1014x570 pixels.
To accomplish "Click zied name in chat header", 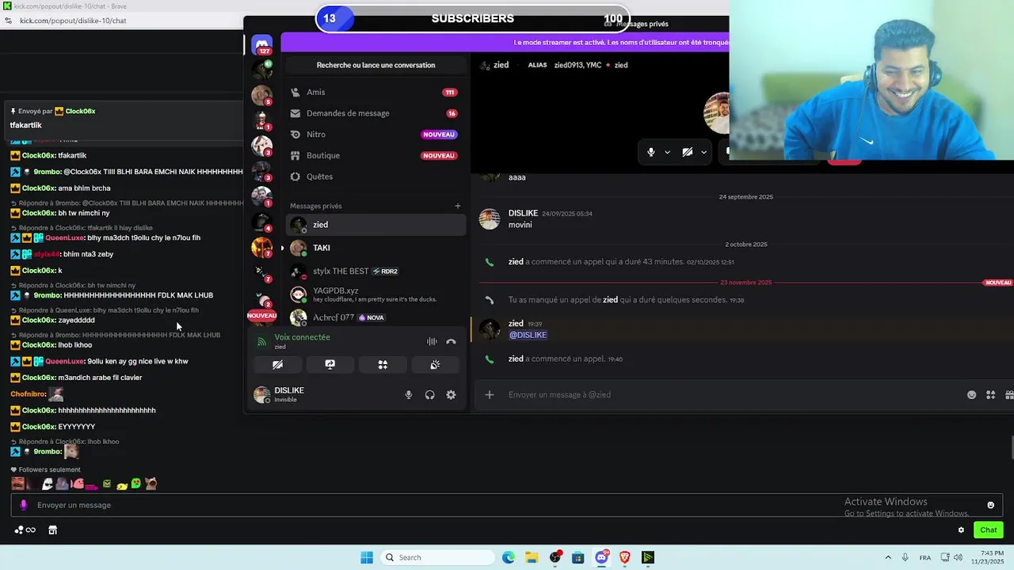I will (501, 65).
